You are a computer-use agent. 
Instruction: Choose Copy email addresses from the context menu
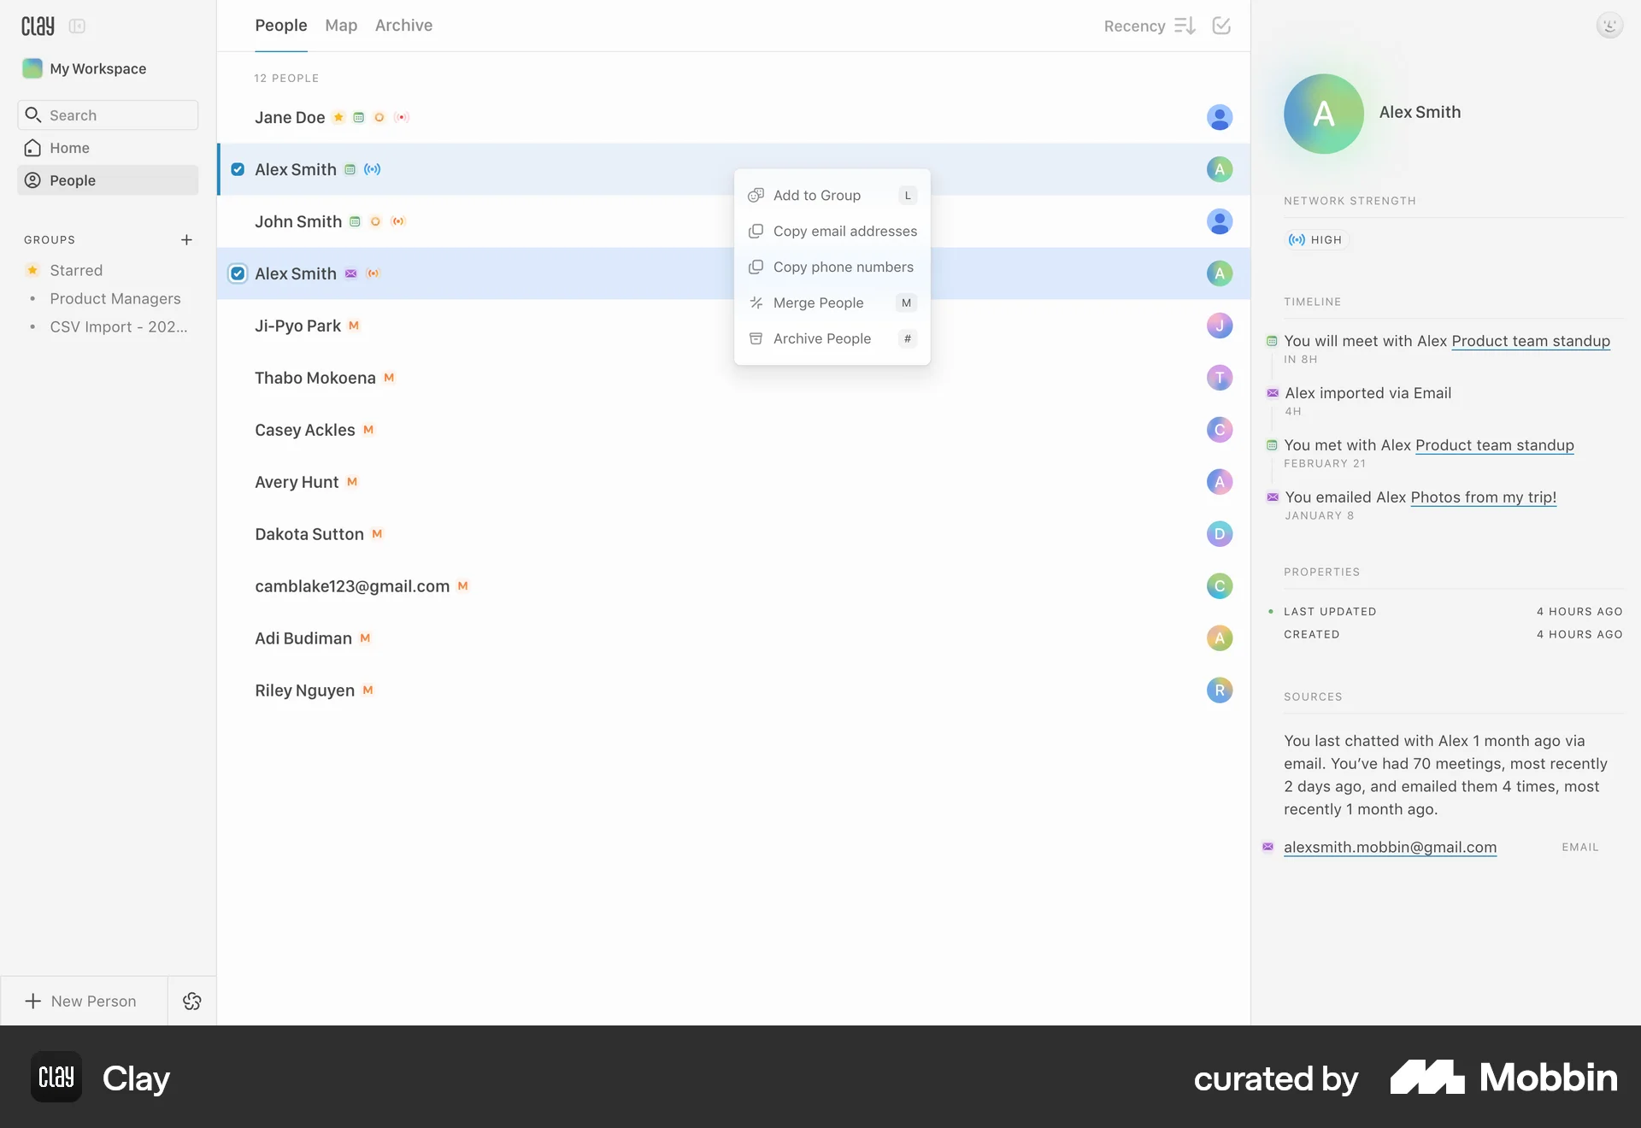(845, 231)
